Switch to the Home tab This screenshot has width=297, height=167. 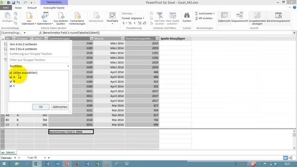[18, 8]
